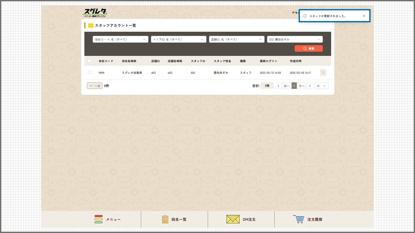Open 宛名一覧 from the bottom bar
Image resolution: width=415 pixels, height=233 pixels.
point(174,219)
